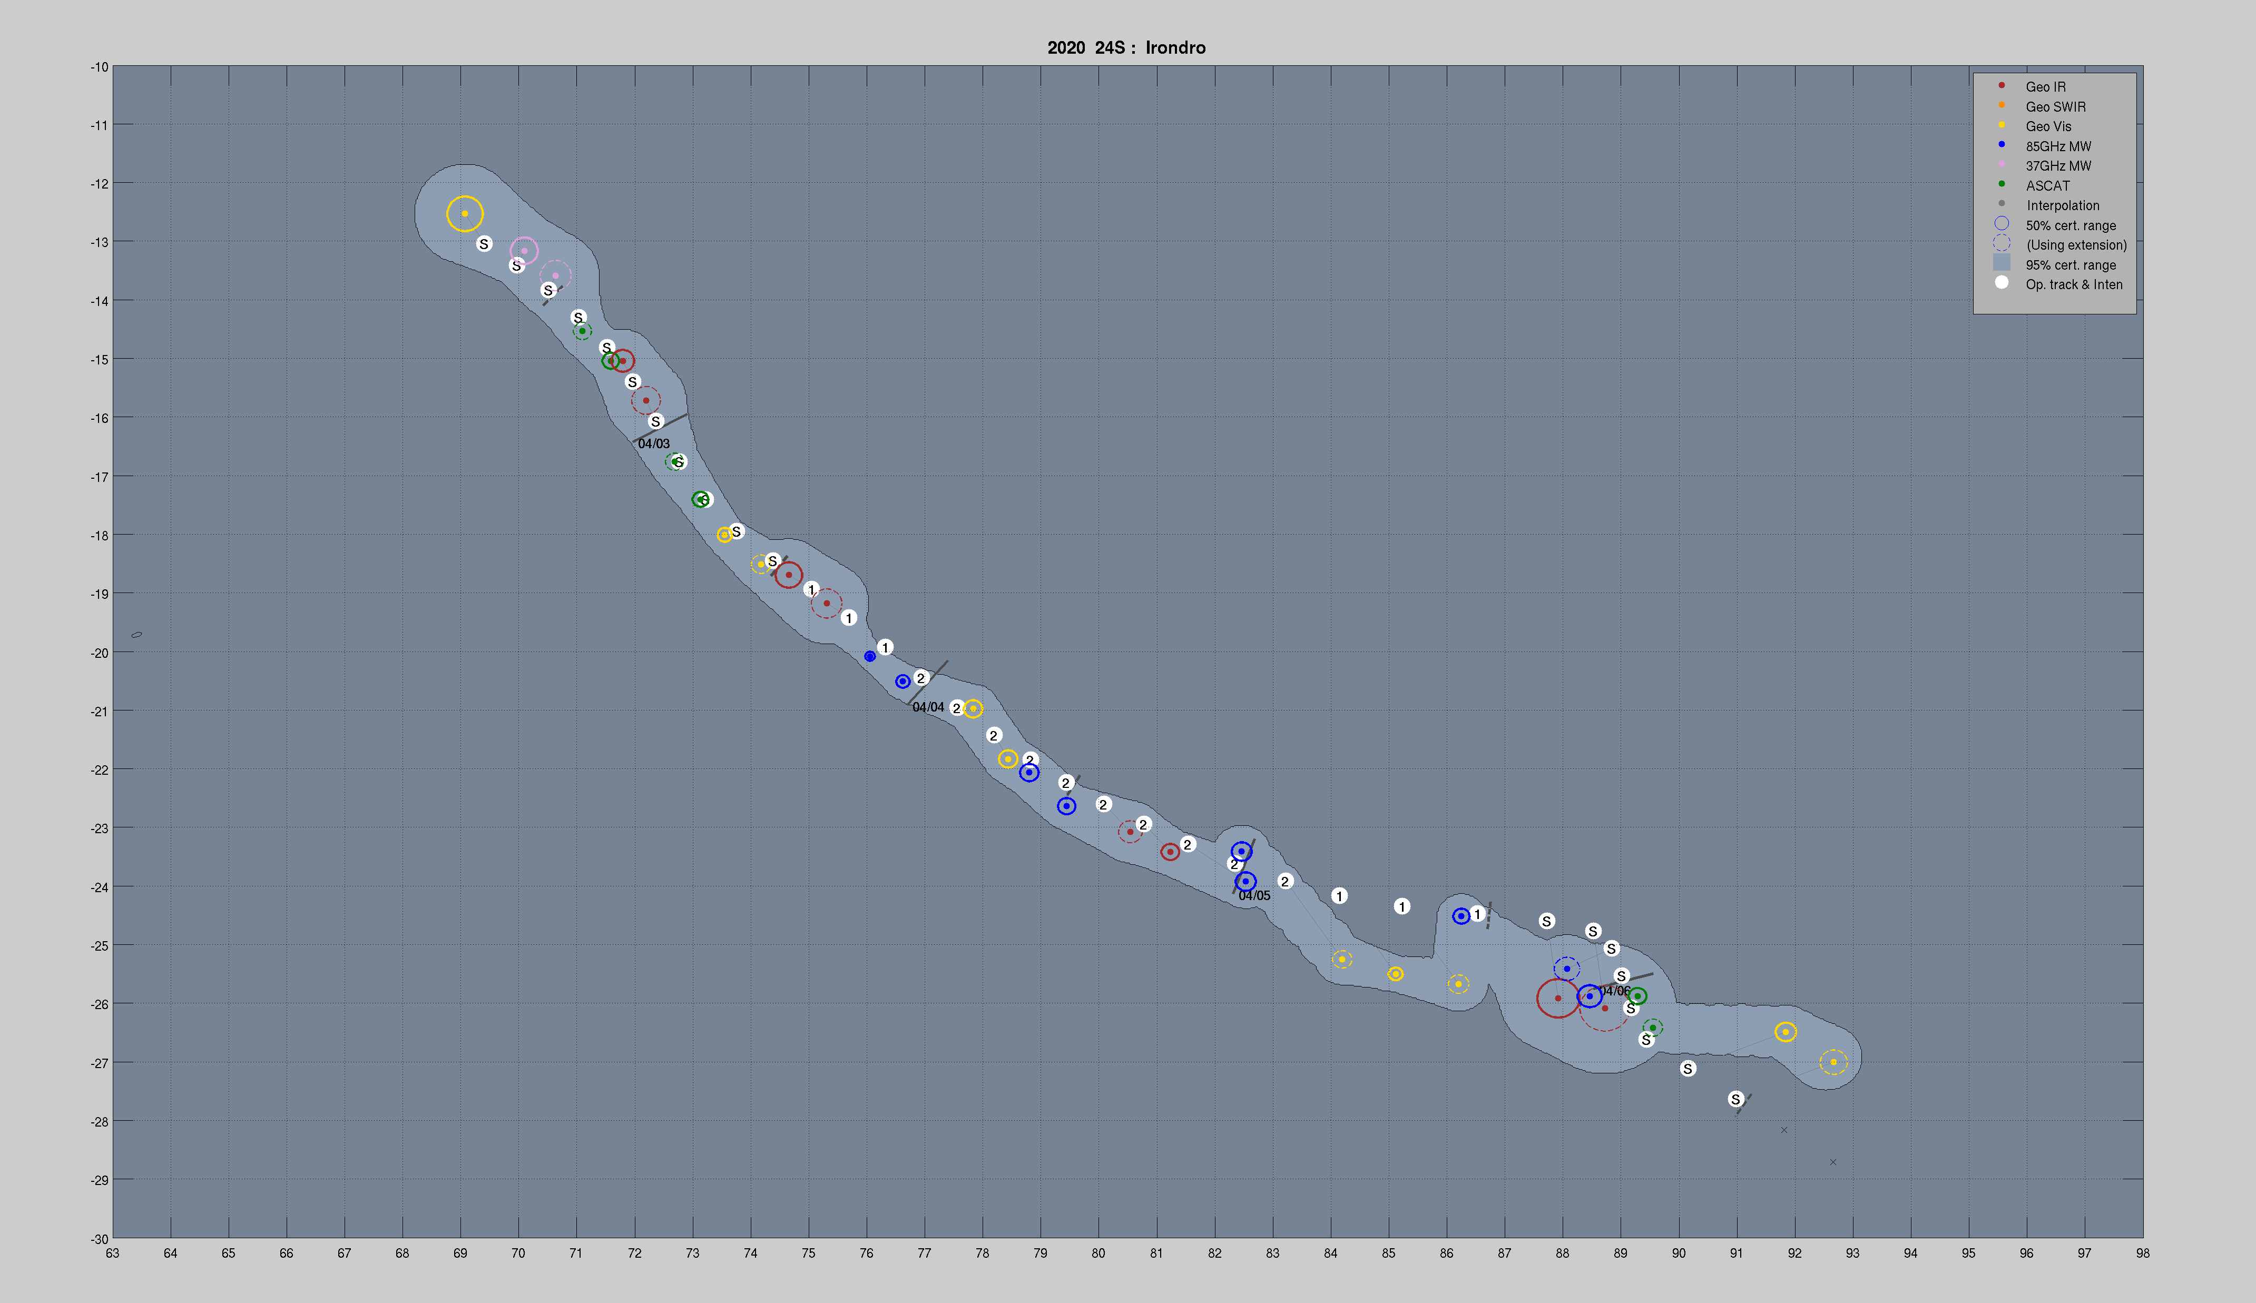Click the lowest x marker near longitude 92.7

click(1832, 1162)
